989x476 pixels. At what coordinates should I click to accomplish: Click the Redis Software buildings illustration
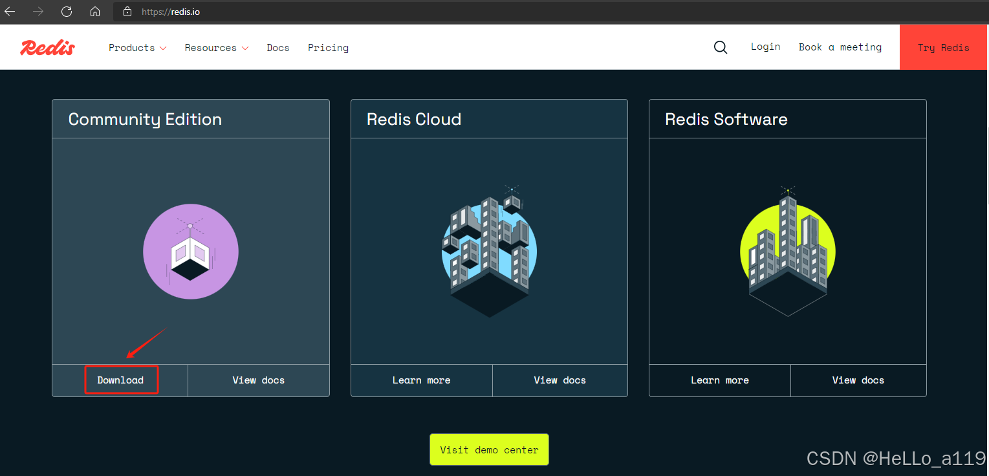pyautogui.click(x=788, y=252)
